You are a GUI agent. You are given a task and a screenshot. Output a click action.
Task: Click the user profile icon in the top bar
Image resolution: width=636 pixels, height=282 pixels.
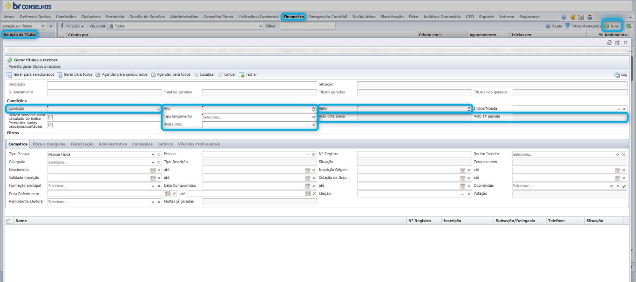[x=589, y=17]
